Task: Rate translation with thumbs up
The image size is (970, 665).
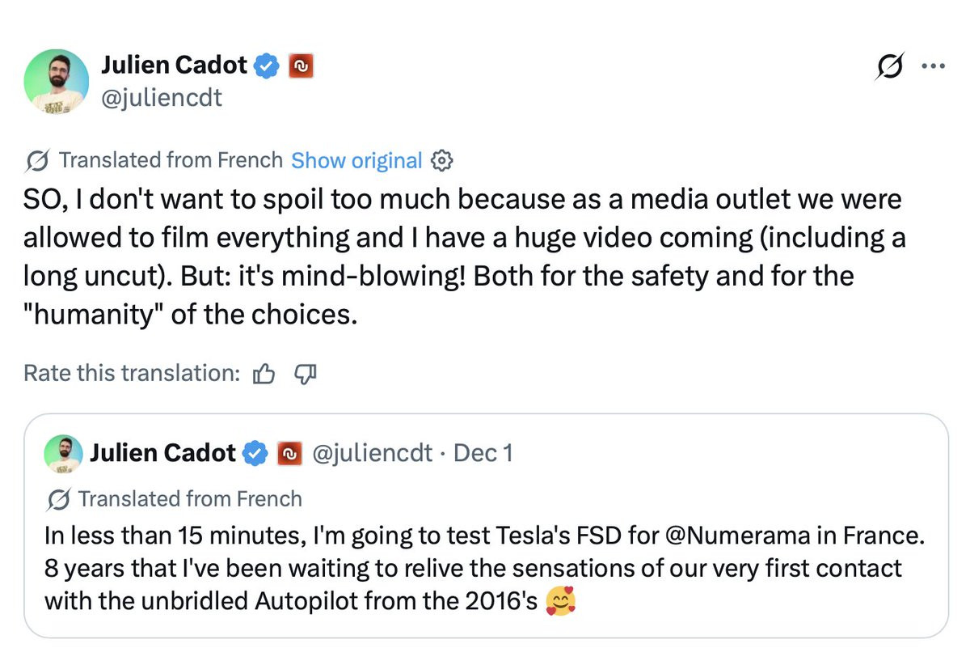Action: point(264,373)
